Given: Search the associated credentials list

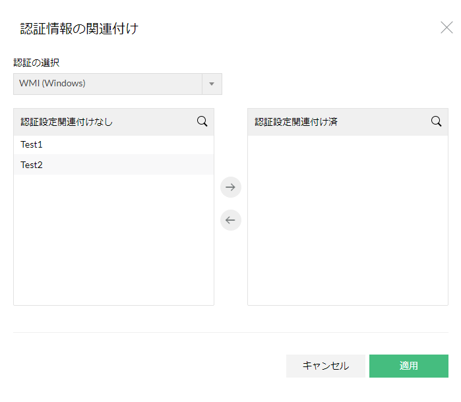Looking at the screenshot, I should coord(436,121).
